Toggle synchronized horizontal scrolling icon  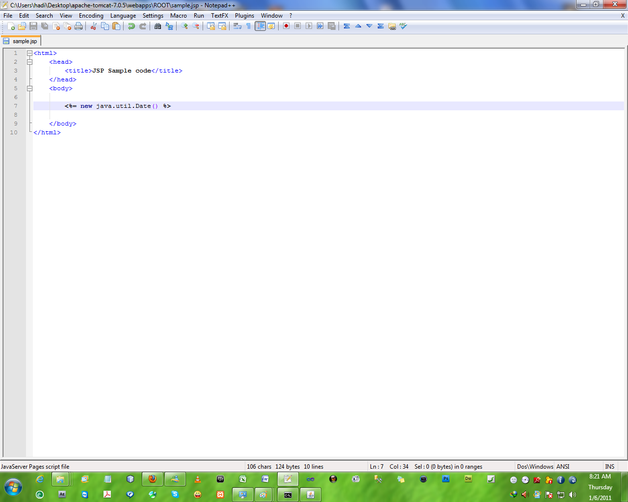coord(222,26)
